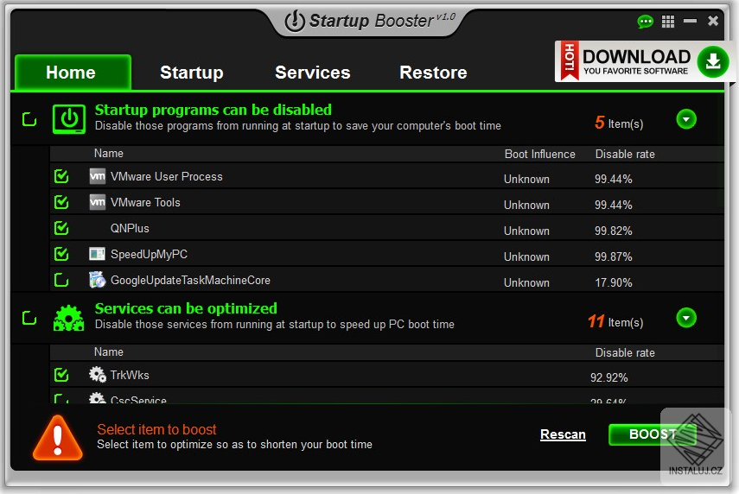The height and width of the screenshot is (494, 739).
Task: Minimize the Startup Booster window
Action: click(x=690, y=21)
